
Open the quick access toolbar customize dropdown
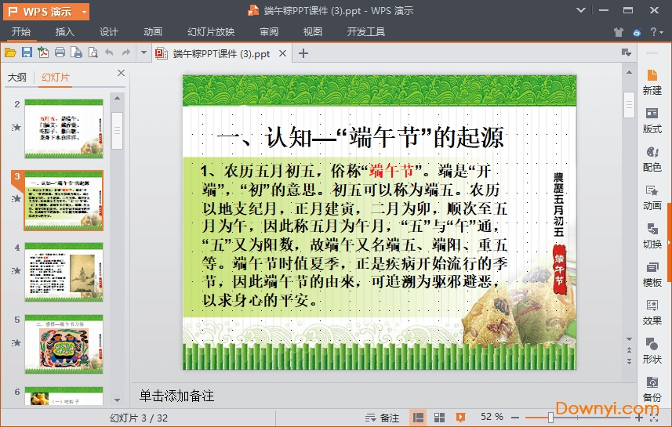tap(143, 52)
